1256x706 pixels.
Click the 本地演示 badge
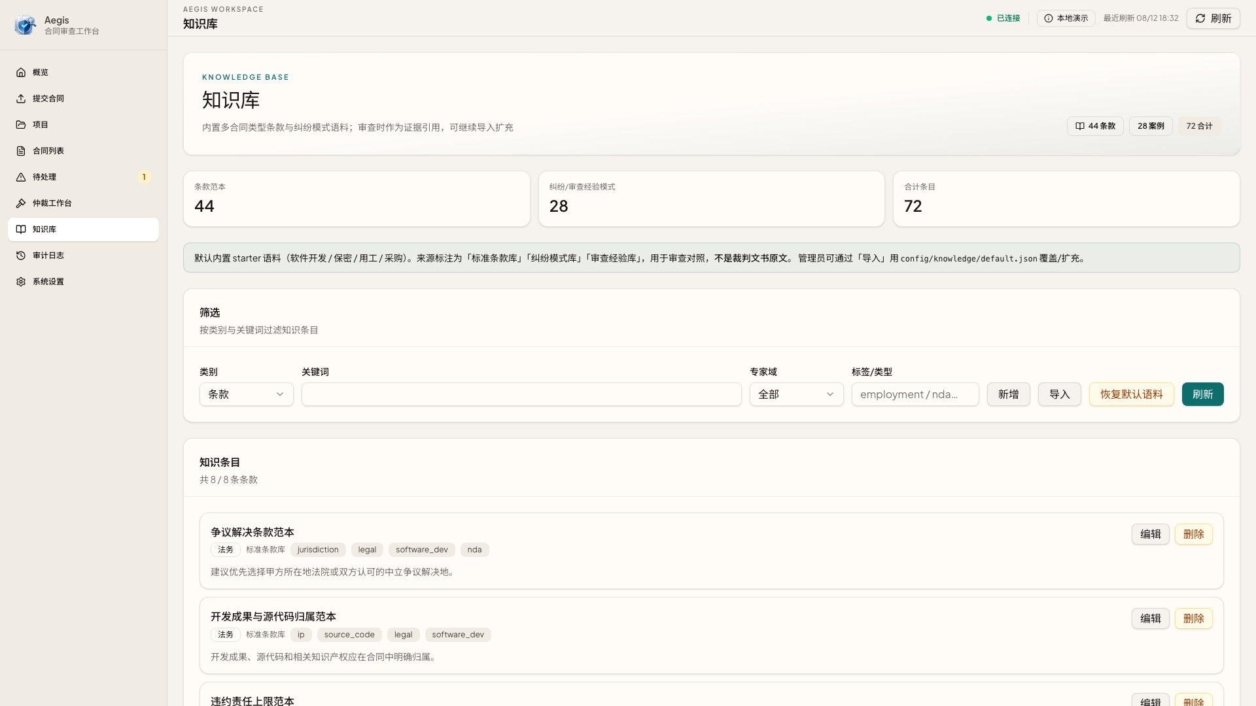click(x=1066, y=18)
